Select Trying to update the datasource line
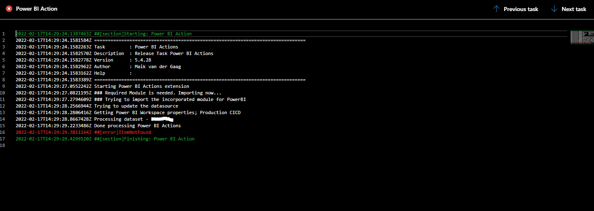This screenshot has height=211, width=594. (97, 106)
